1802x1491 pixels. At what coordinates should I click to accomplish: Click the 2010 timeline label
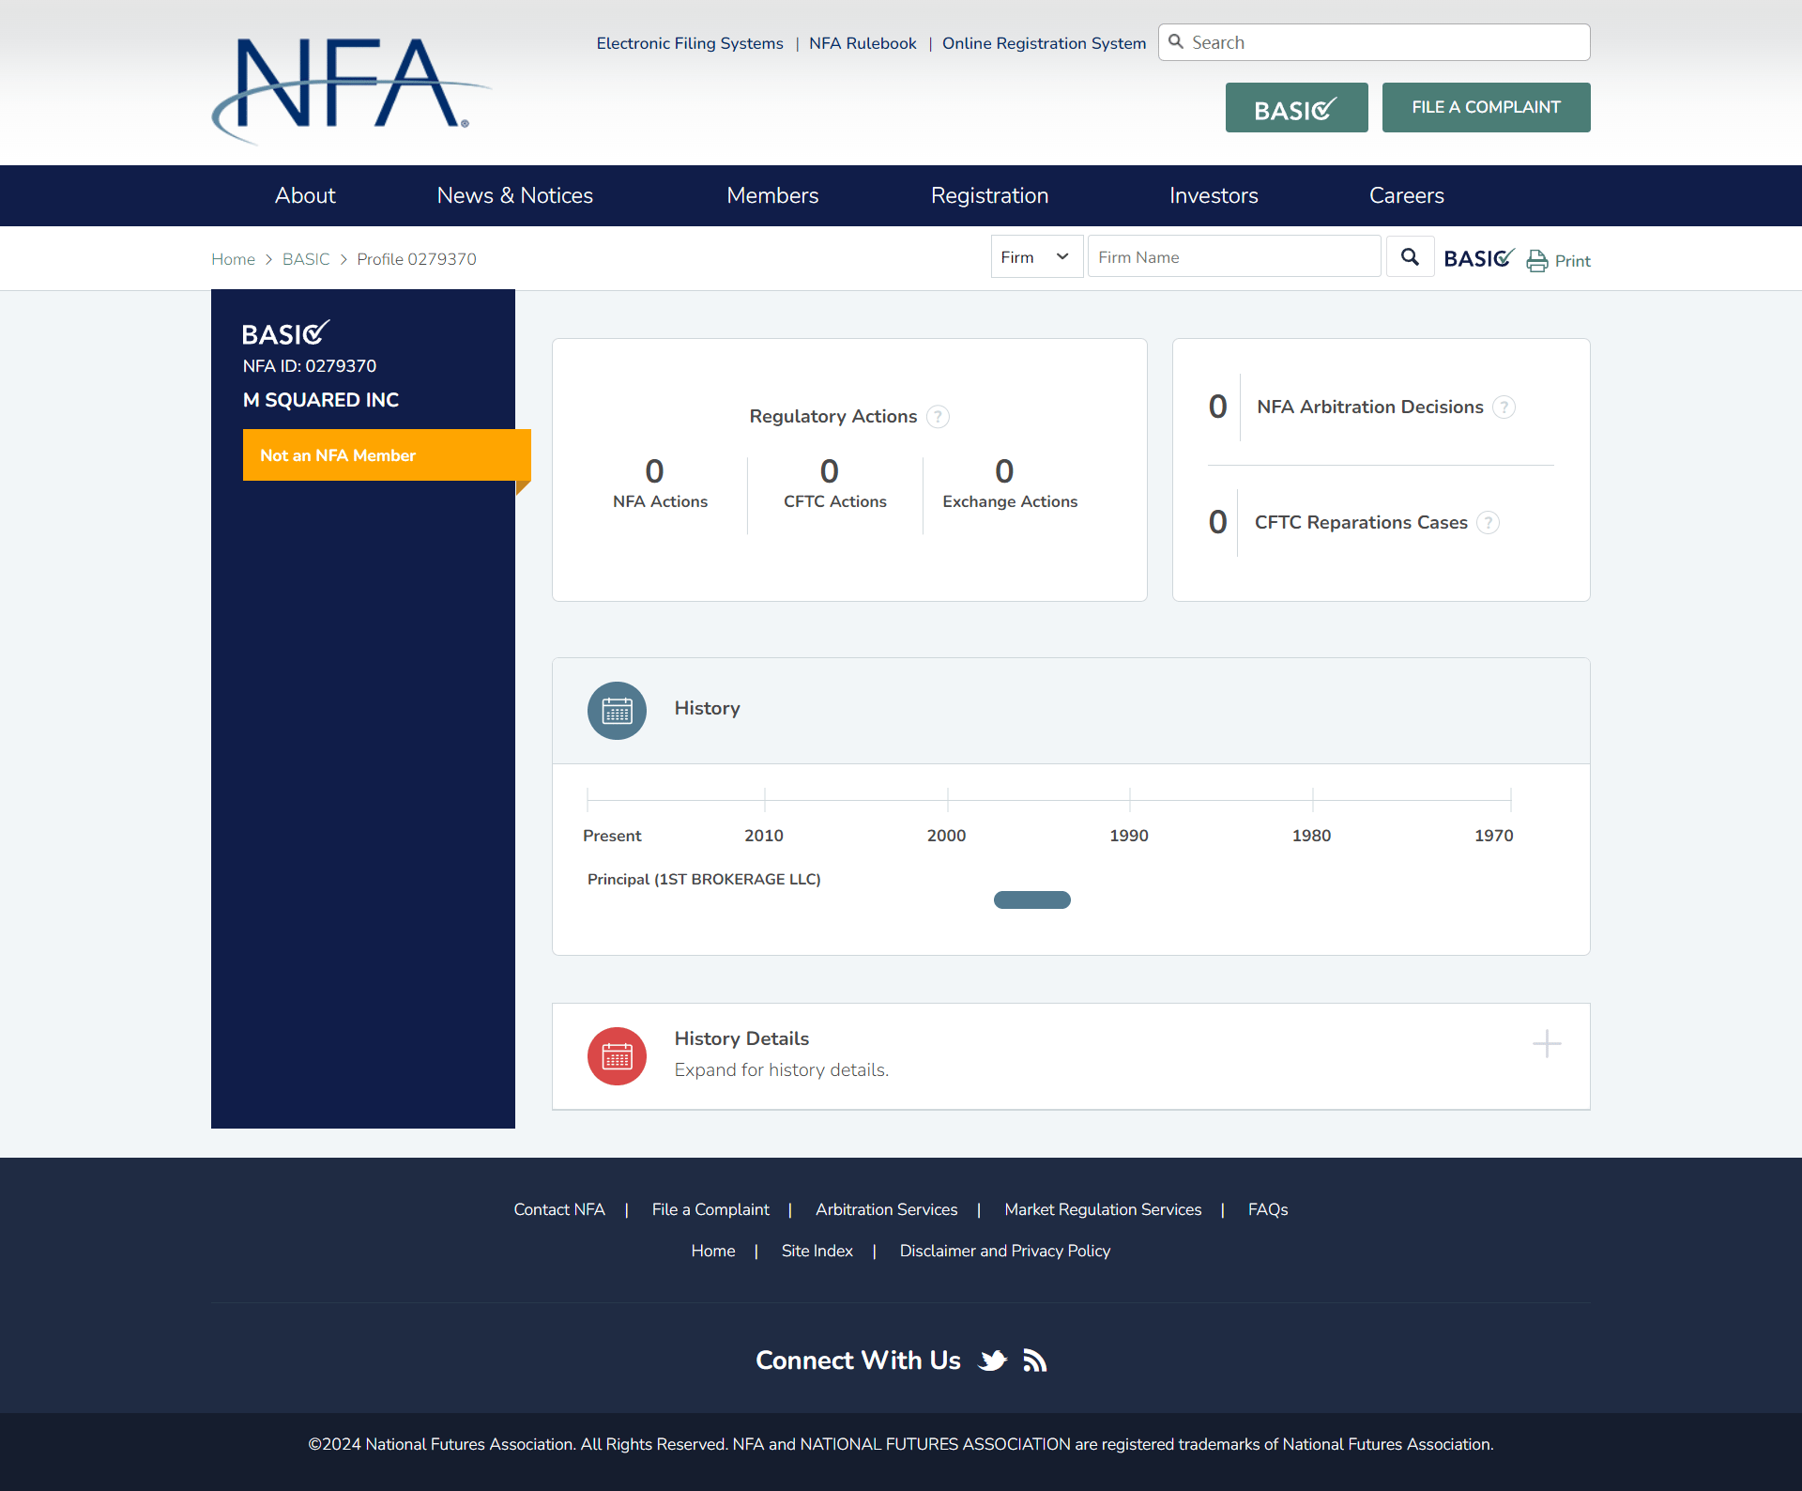click(764, 836)
